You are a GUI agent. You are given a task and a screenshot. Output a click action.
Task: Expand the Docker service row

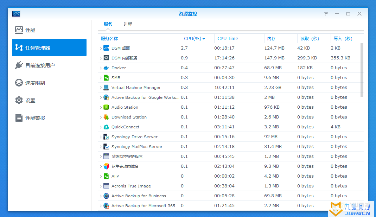click(101, 68)
